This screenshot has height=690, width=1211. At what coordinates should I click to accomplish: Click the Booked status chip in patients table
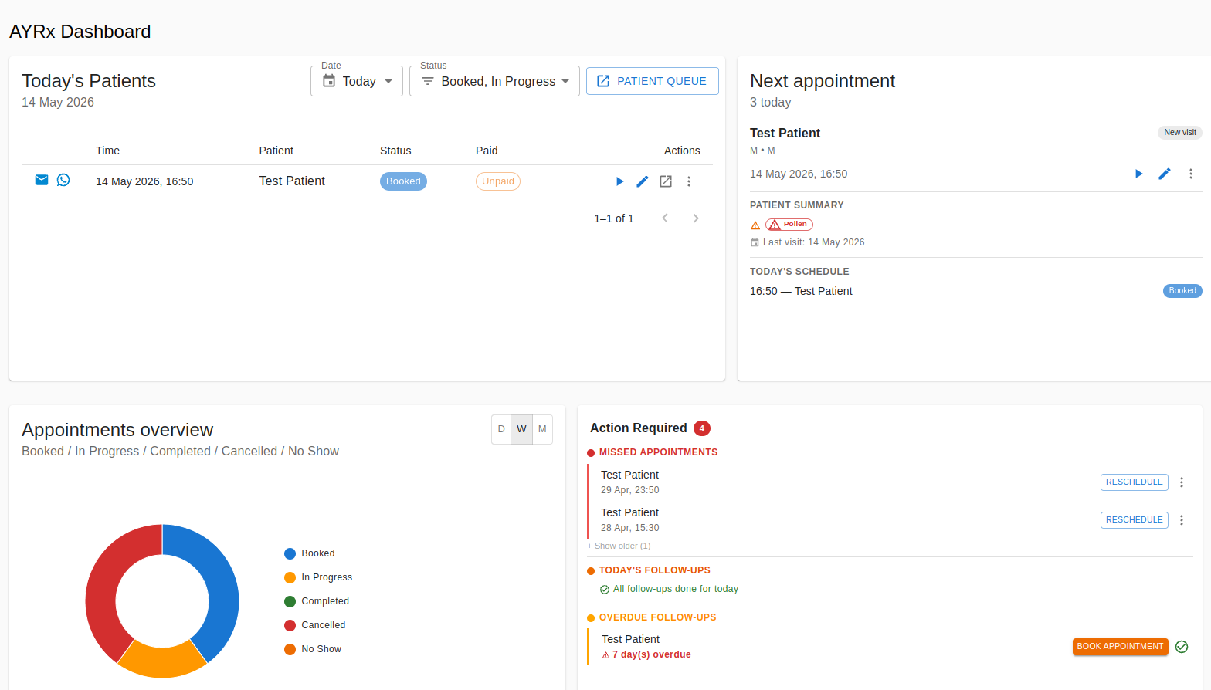pyautogui.click(x=403, y=181)
